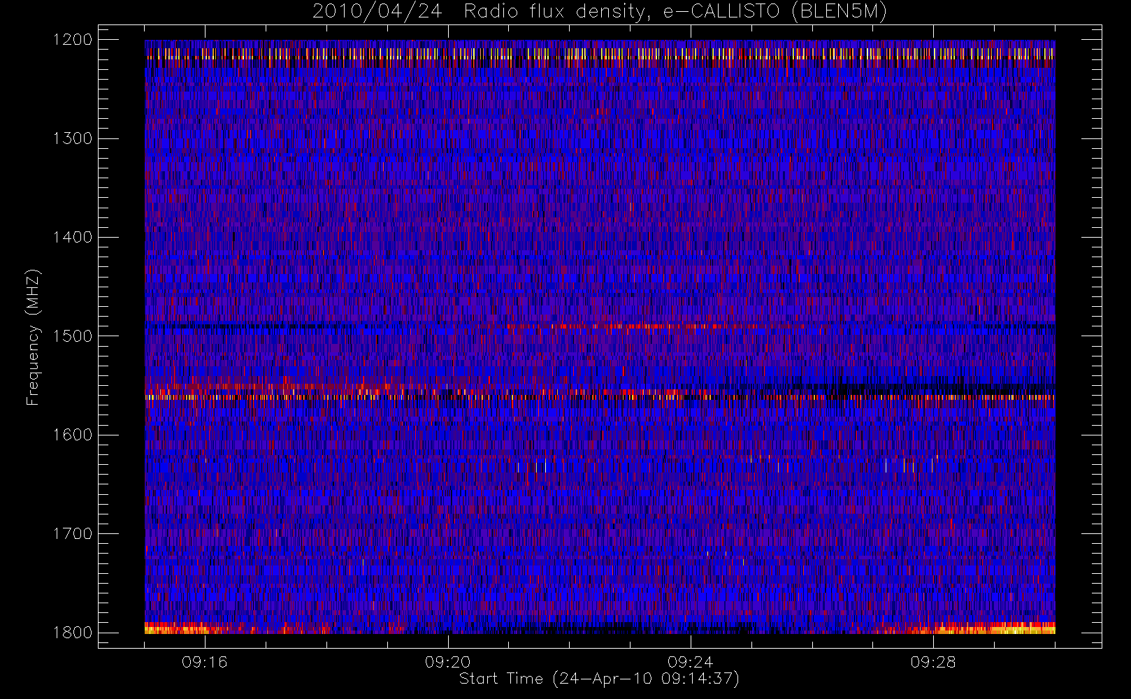This screenshot has width=1131, height=699.
Task: Click the 09:24 time tick label
Action: click(690, 662)
